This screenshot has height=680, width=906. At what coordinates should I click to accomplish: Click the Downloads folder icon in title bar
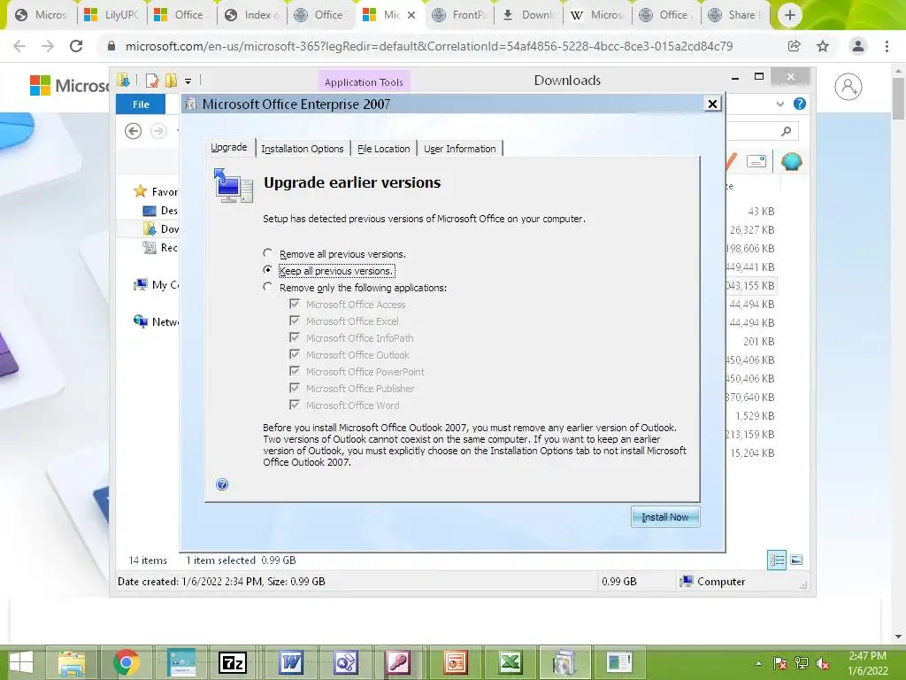click(123, 80)
